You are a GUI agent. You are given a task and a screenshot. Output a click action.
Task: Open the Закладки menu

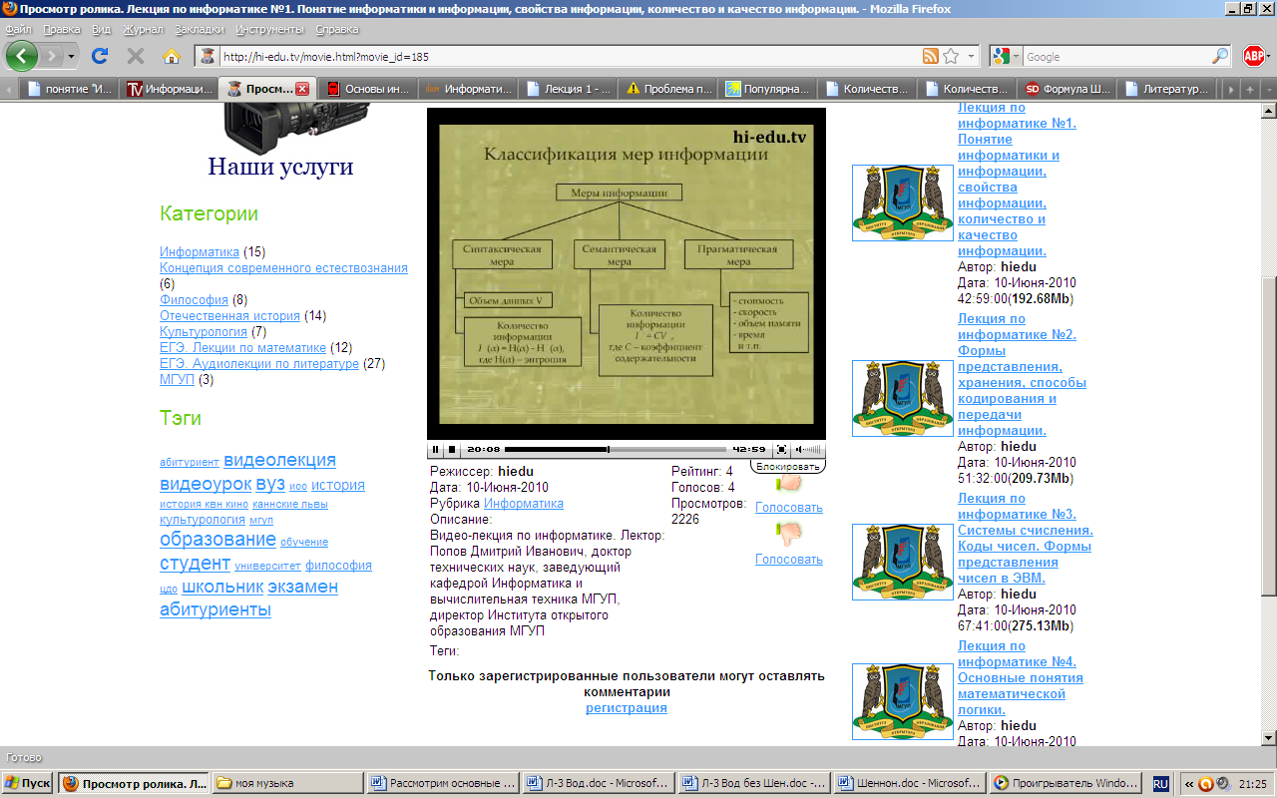[200, 29]
